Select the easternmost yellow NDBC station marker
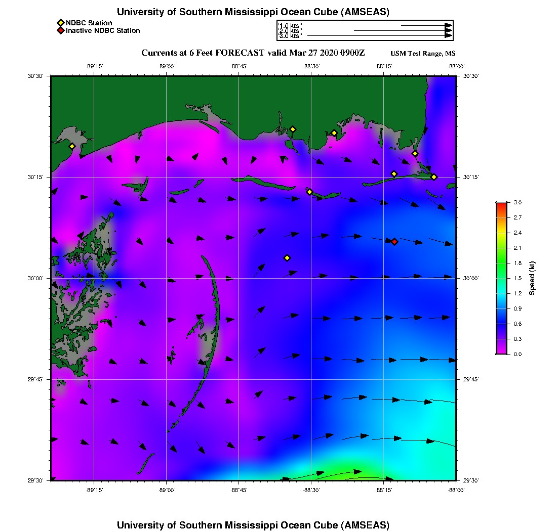 click(434, 176)
